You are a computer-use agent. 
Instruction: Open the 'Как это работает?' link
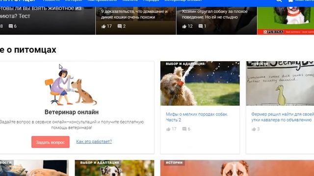coord(94,141)
